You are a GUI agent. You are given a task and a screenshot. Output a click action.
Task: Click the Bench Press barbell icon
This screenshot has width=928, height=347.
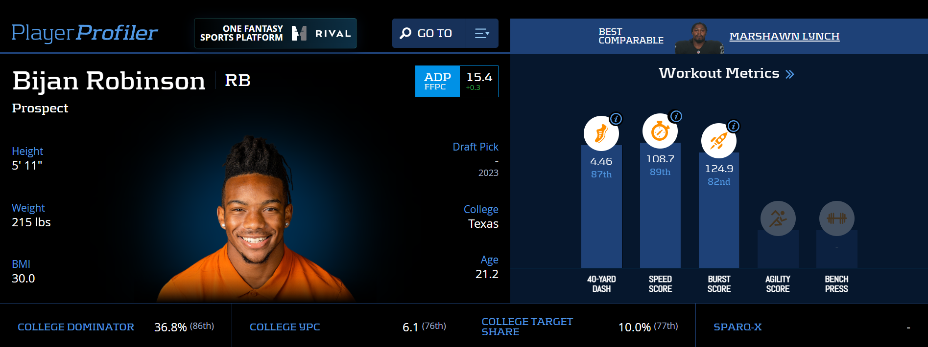[837, 218]
